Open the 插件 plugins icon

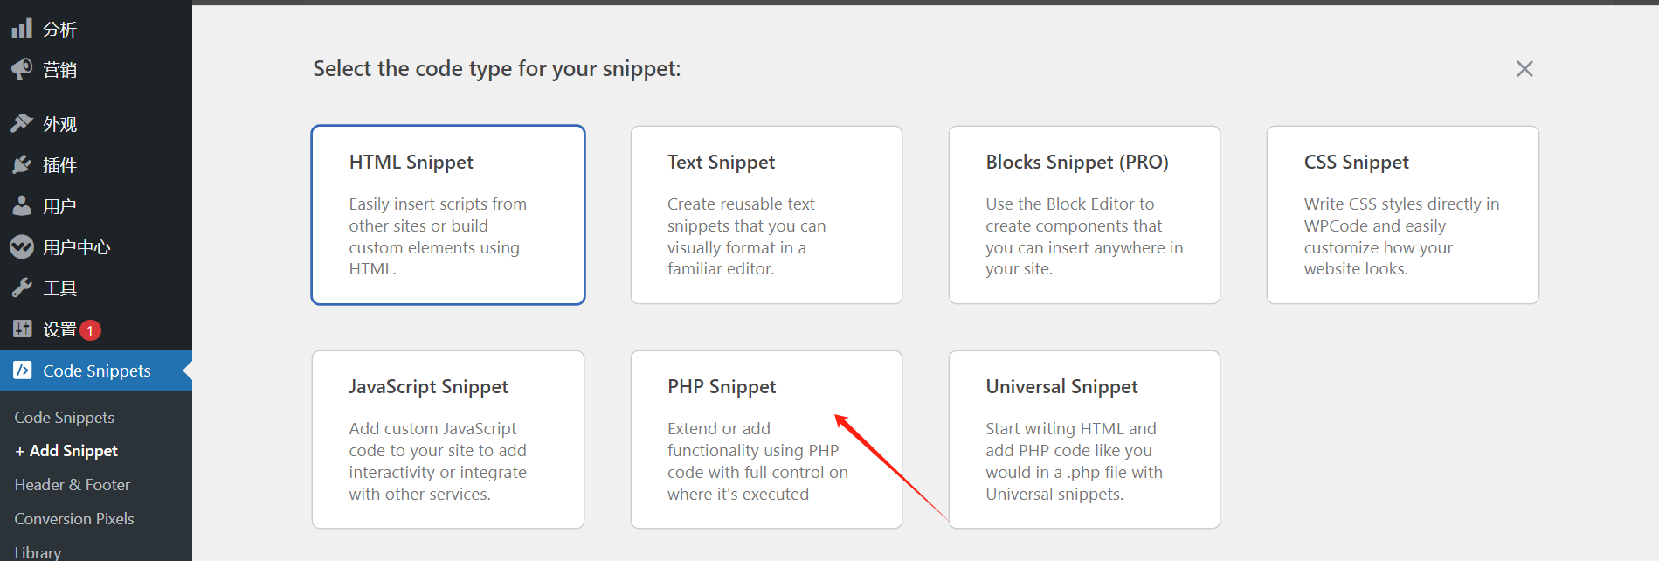pos(23,164)
